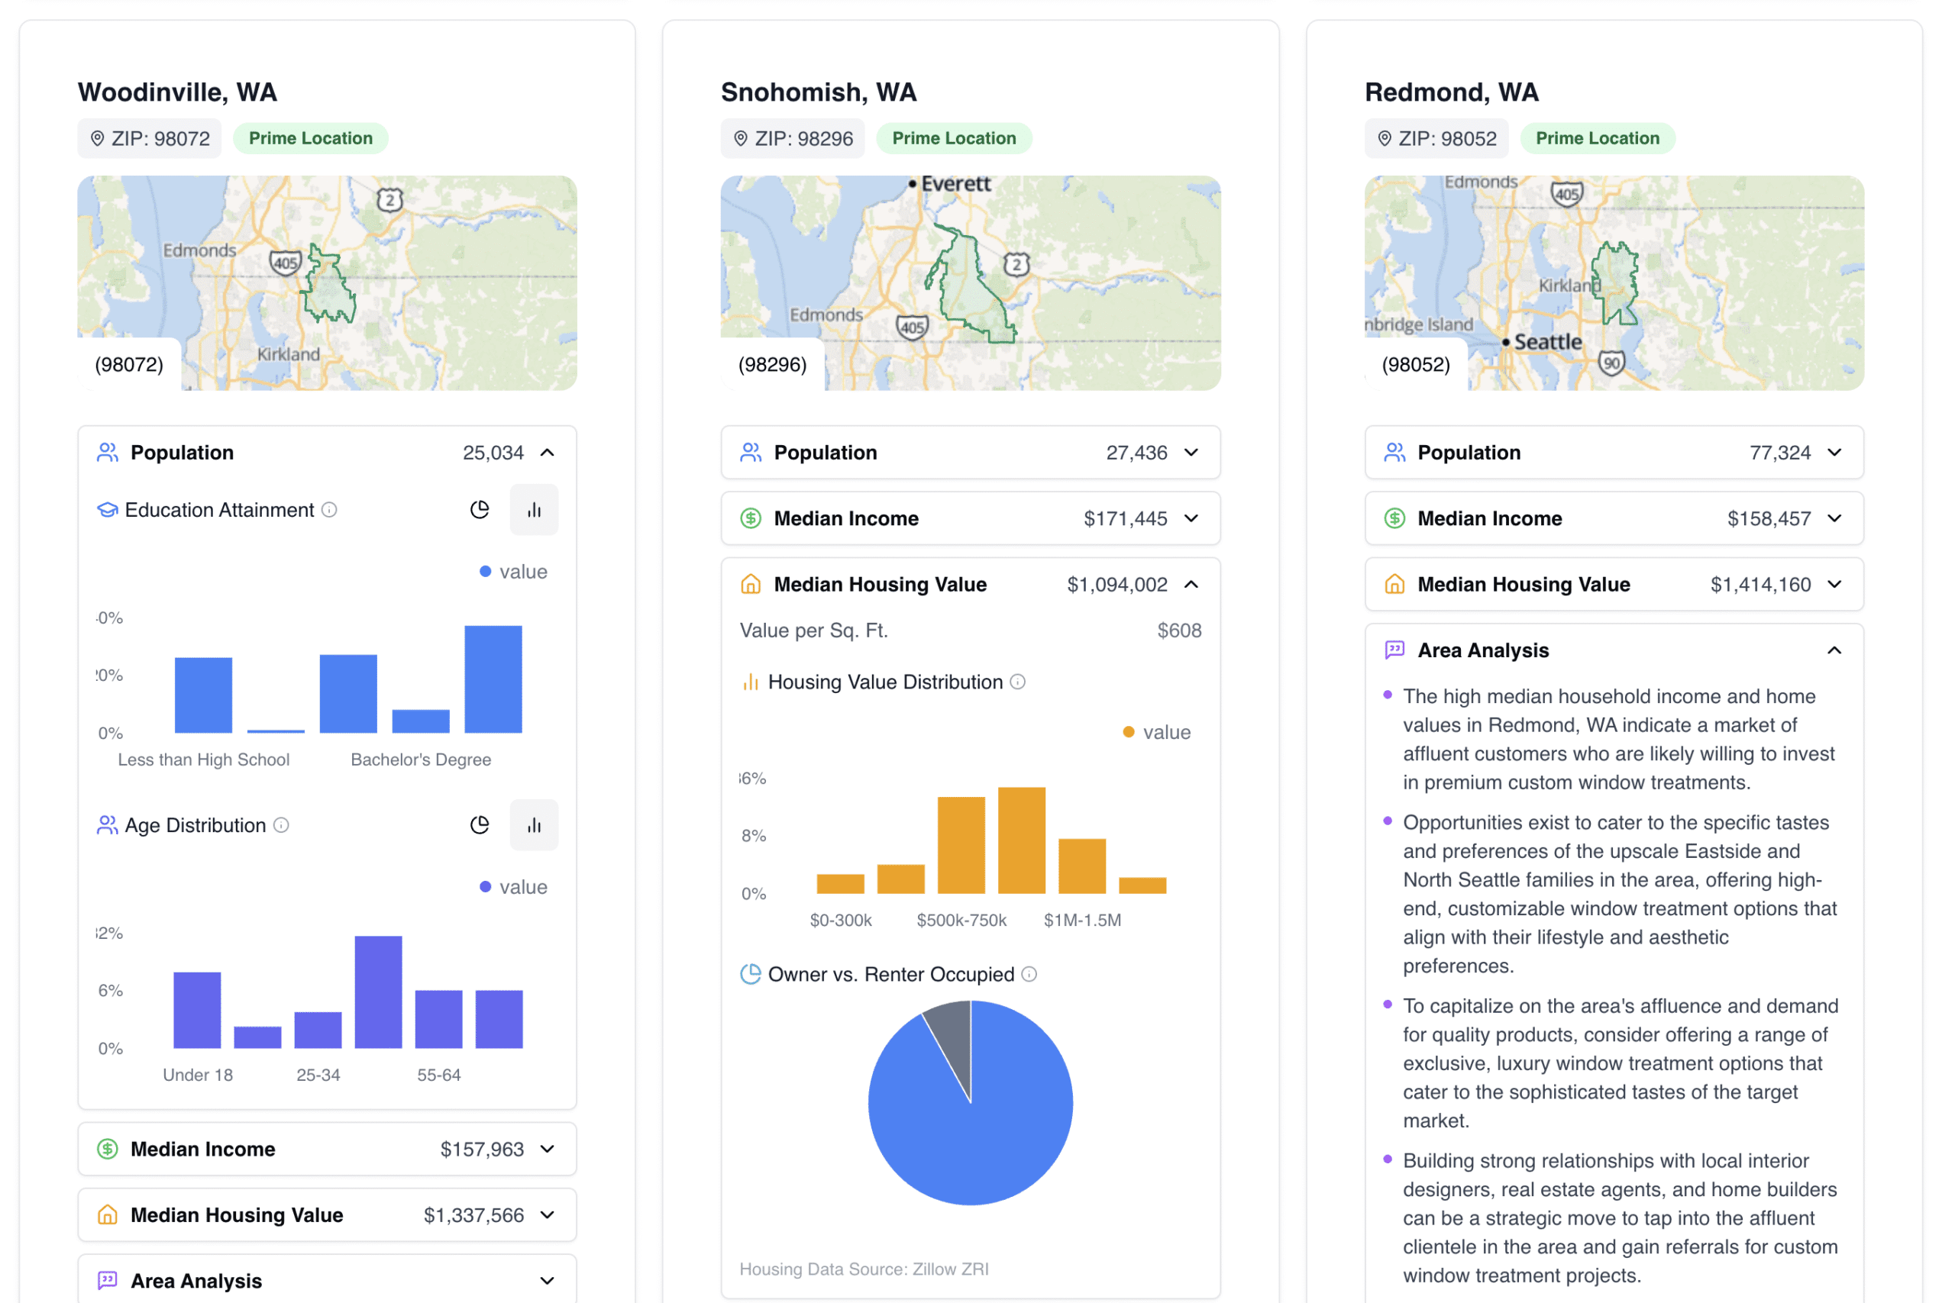Viewport: 1955px width, 1303px height.
Task: Click Woodinville Median Income dollar icon
Action: point(108,1150)
